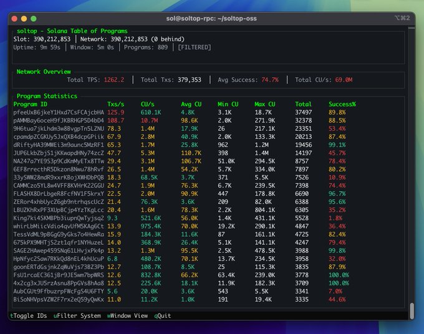Viewport: 424px width, 334px height.
Task: Click the Min CU column header
Action: coord(228,104)
